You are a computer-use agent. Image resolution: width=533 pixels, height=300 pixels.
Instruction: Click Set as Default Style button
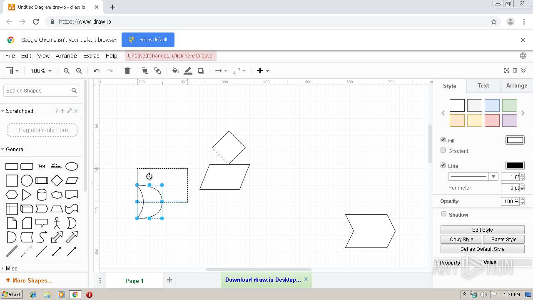coord(482,249)
